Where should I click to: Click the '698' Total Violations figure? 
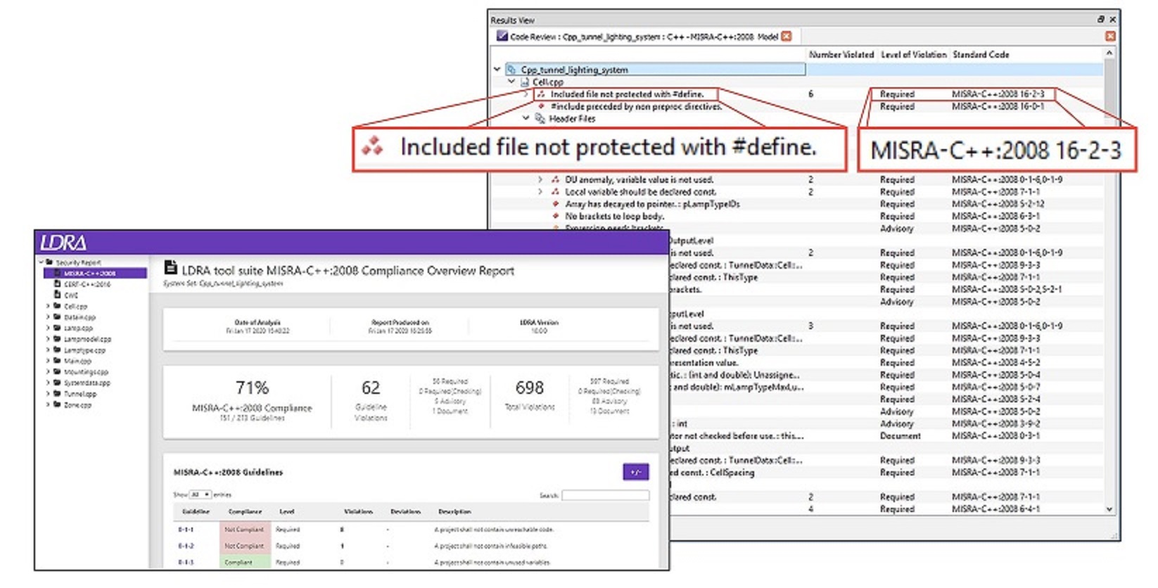(x=529, y=388)
